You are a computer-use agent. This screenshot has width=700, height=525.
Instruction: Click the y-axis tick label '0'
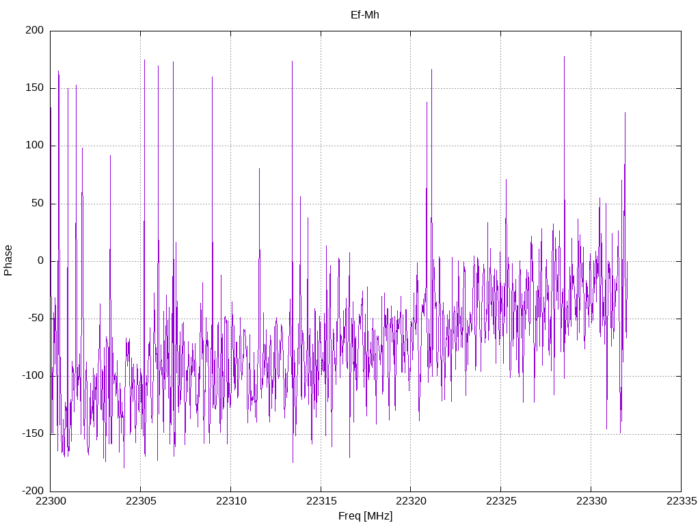(x=41, y=260)
